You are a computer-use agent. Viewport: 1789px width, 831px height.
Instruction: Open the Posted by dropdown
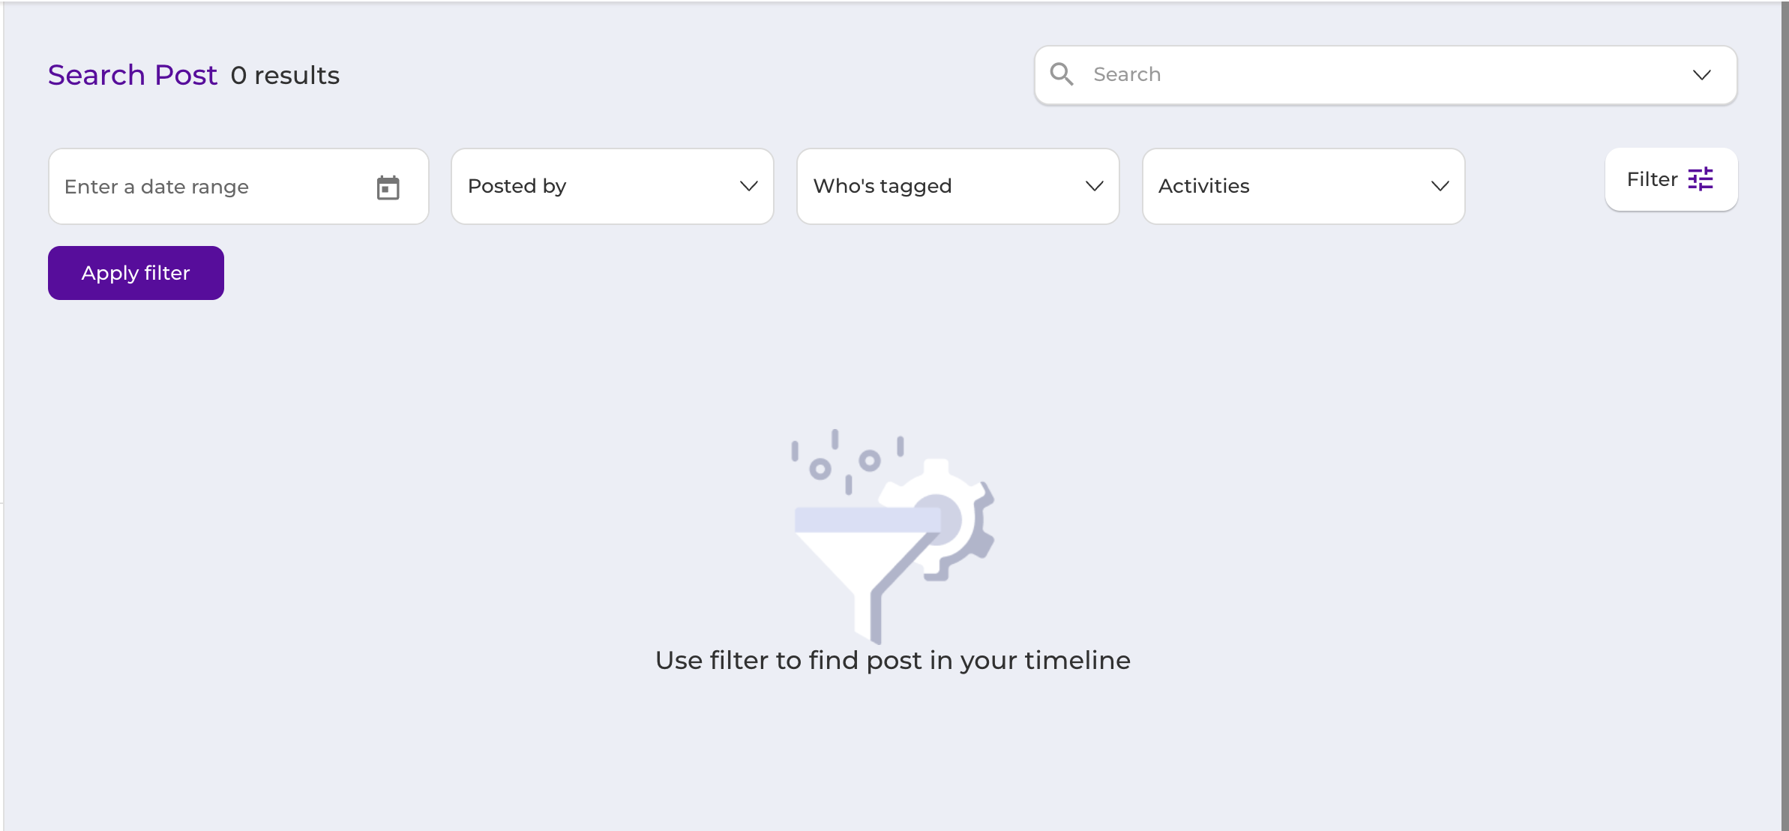tap(613, 186)
